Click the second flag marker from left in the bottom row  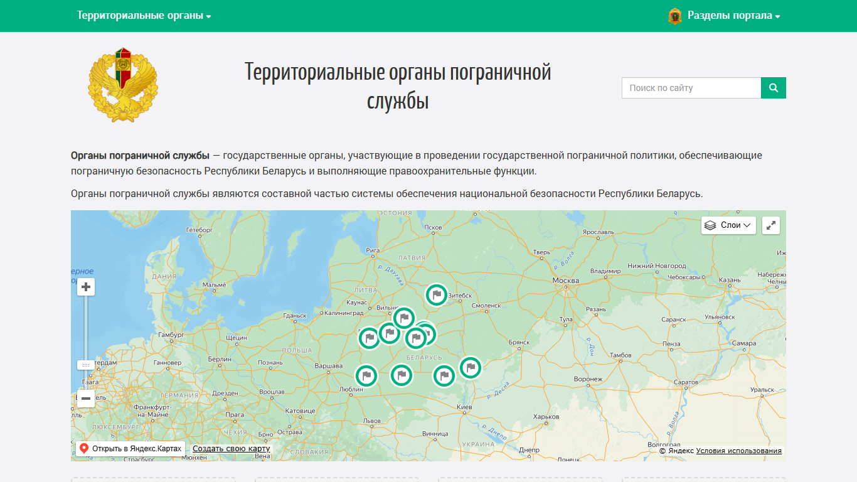click(402, 375)
